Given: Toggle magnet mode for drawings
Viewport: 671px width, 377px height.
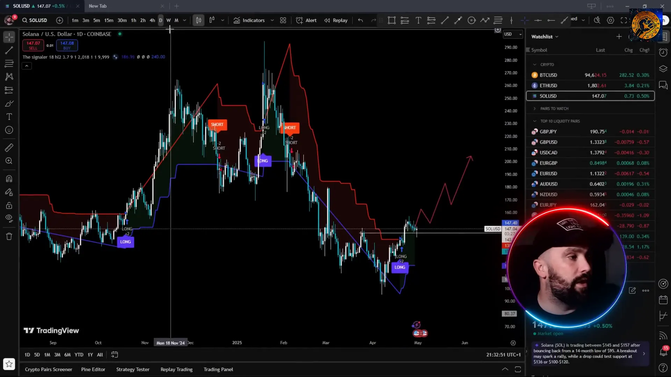Looking at the screenshot, I should pyautogui.click(x=9, y=179).
